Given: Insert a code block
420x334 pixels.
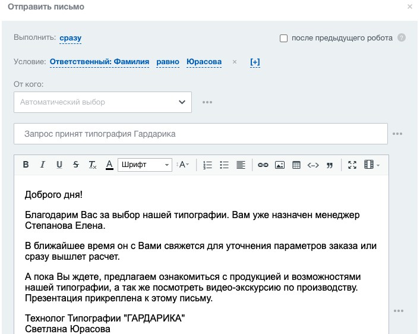Looking at the screenshot, I should tap(313, 165).
